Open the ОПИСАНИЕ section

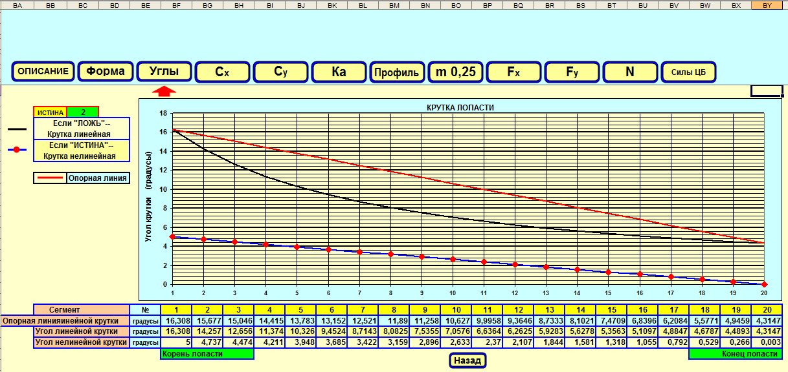coord(43,72)
